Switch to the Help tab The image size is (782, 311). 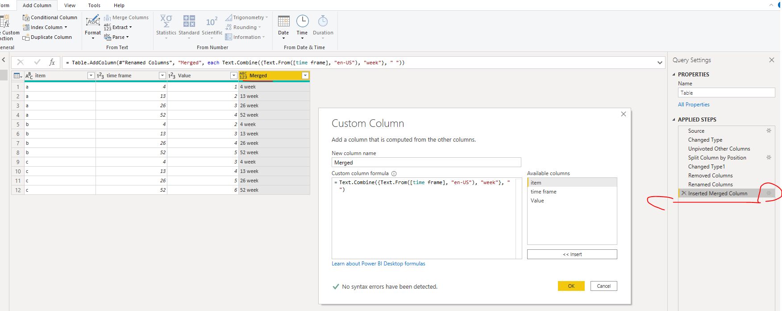[x=119, y=5]
